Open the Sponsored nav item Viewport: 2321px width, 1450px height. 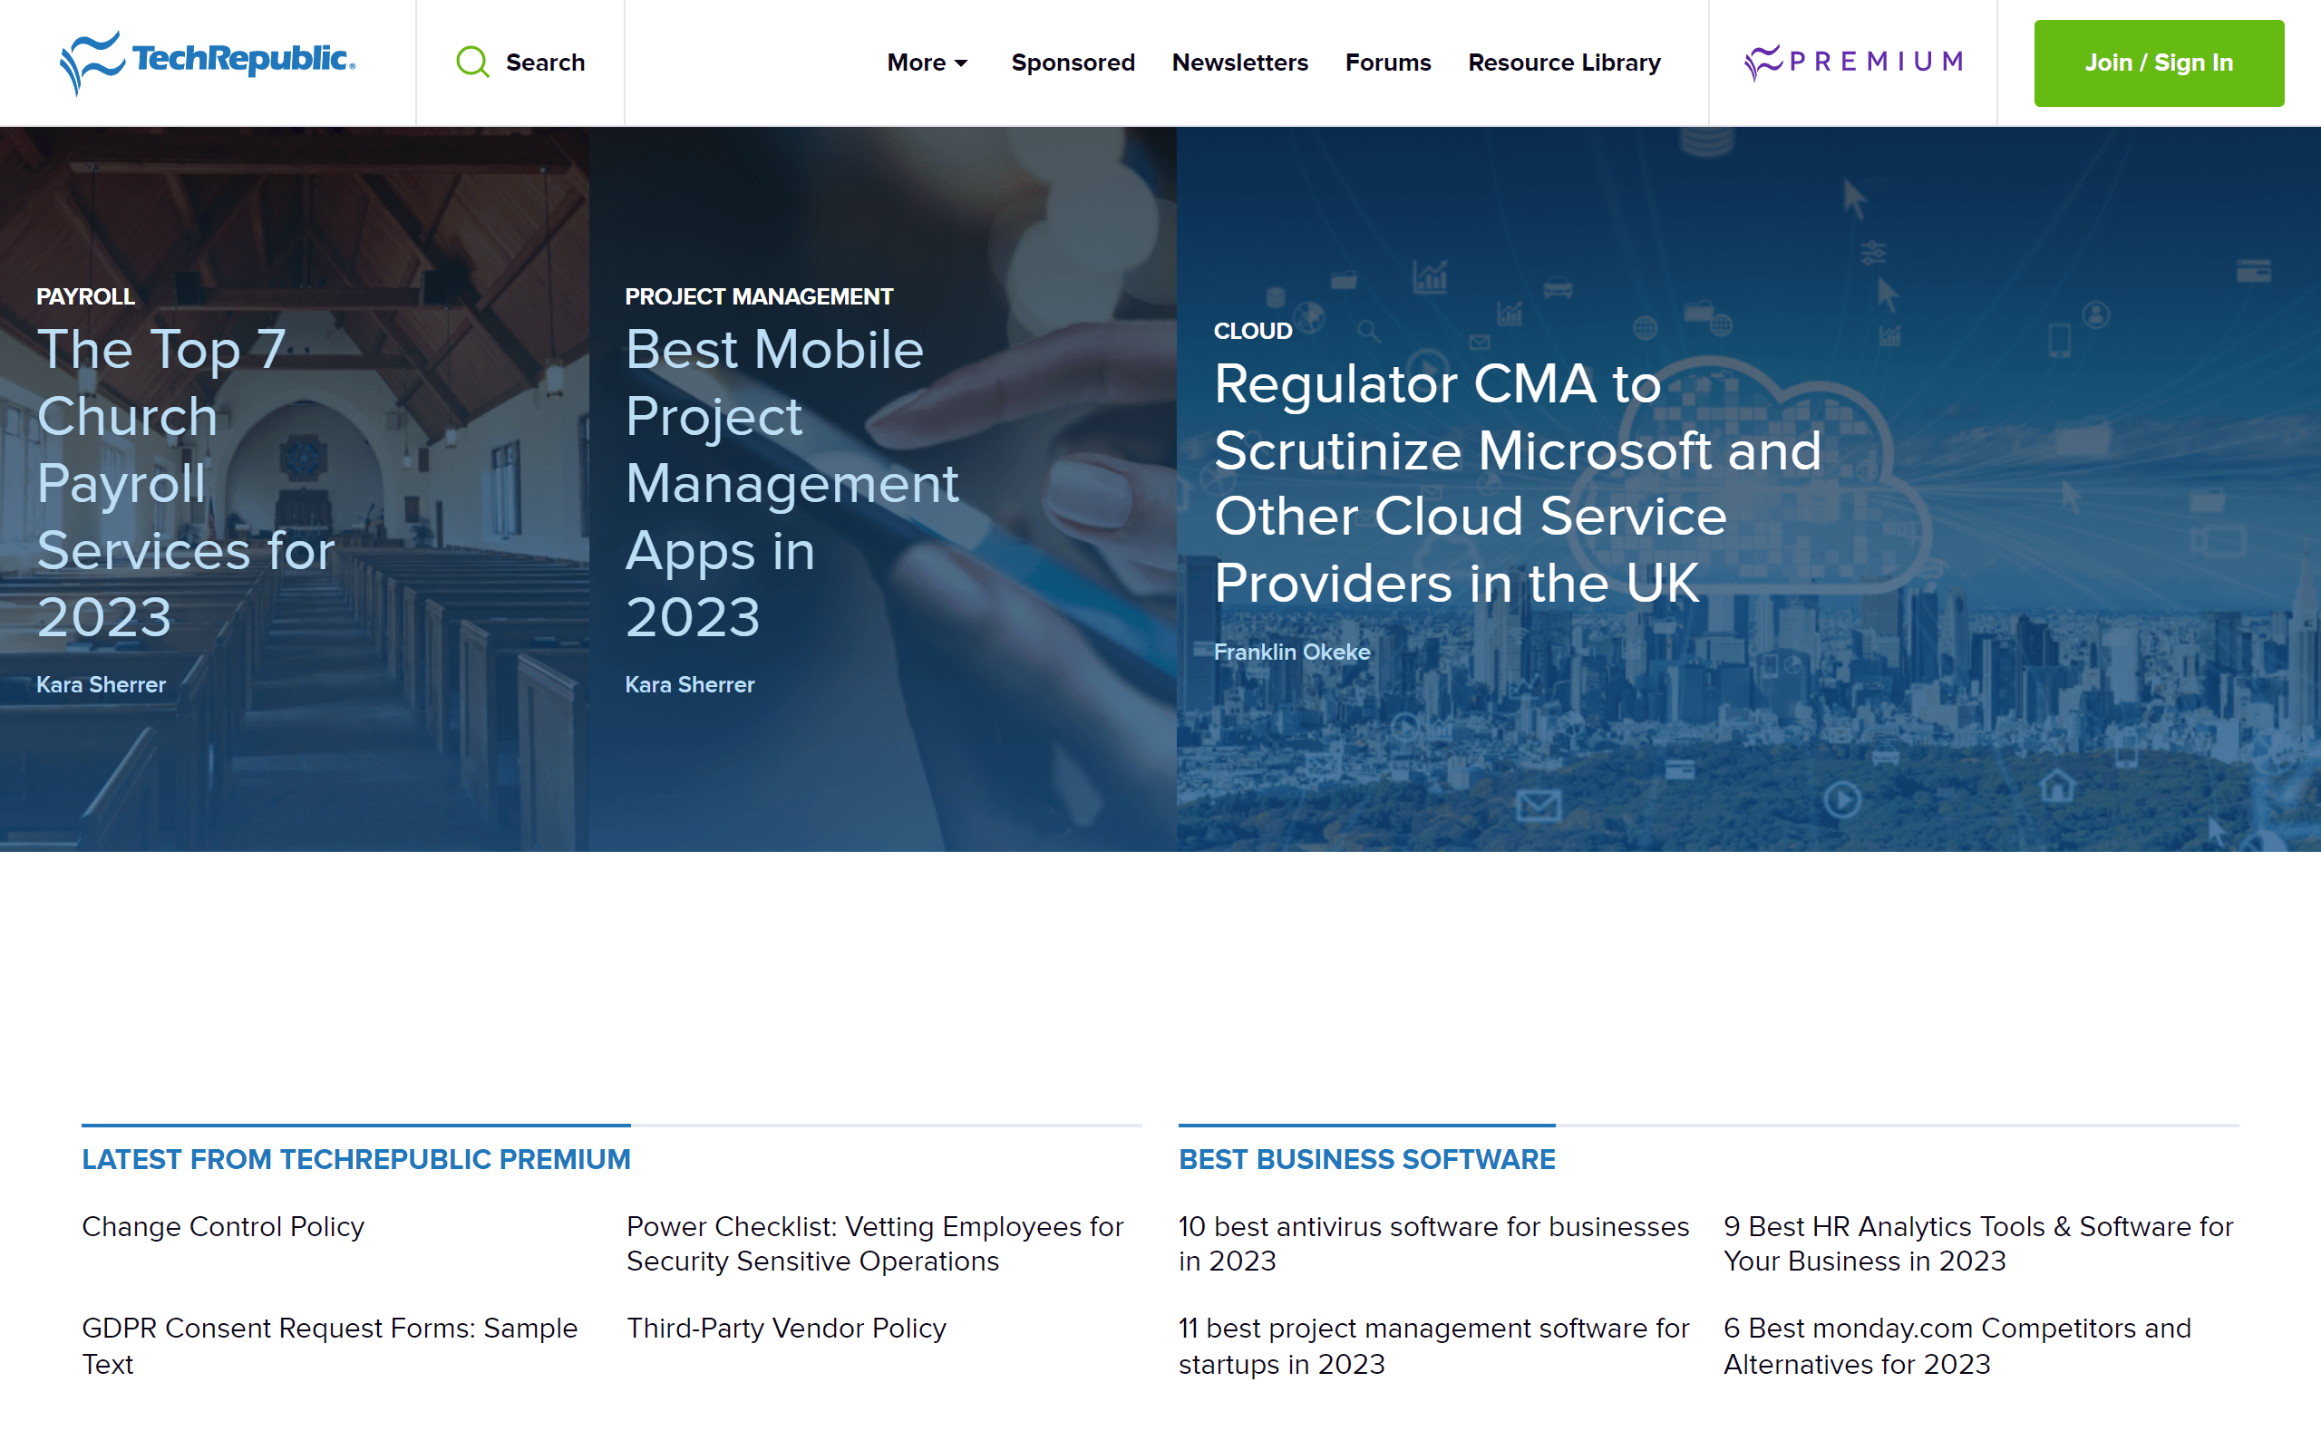point(1073,63)
